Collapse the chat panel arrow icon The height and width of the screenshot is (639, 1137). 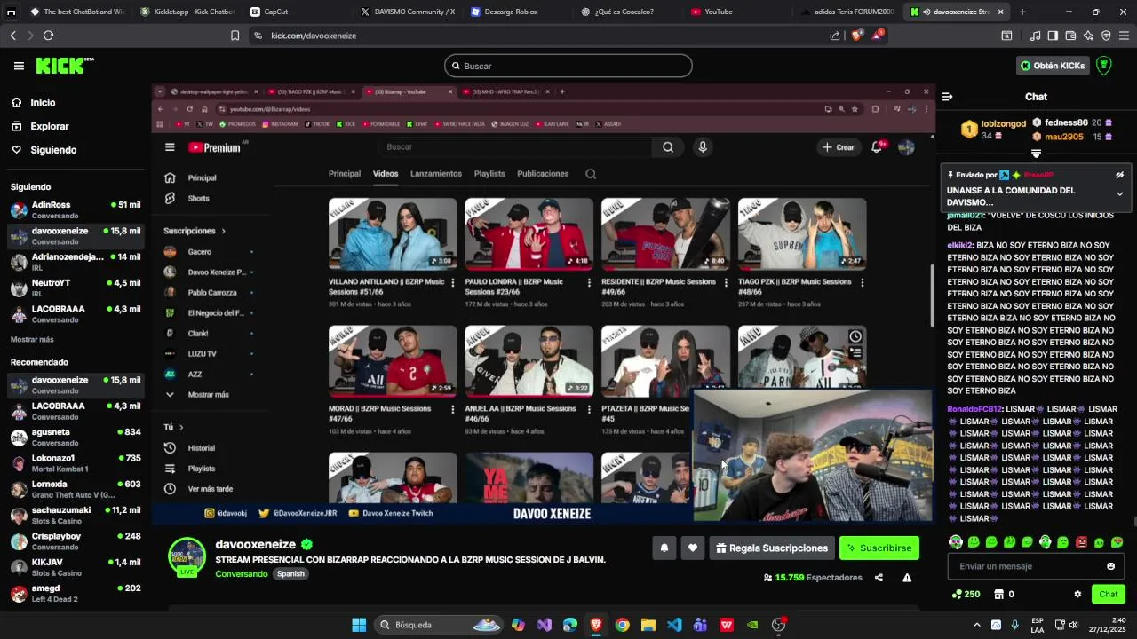pos(947,97)
